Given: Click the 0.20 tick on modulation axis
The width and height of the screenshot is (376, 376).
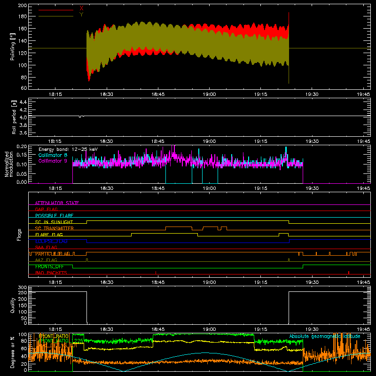Looking at the screenshot, I should 22,146.
